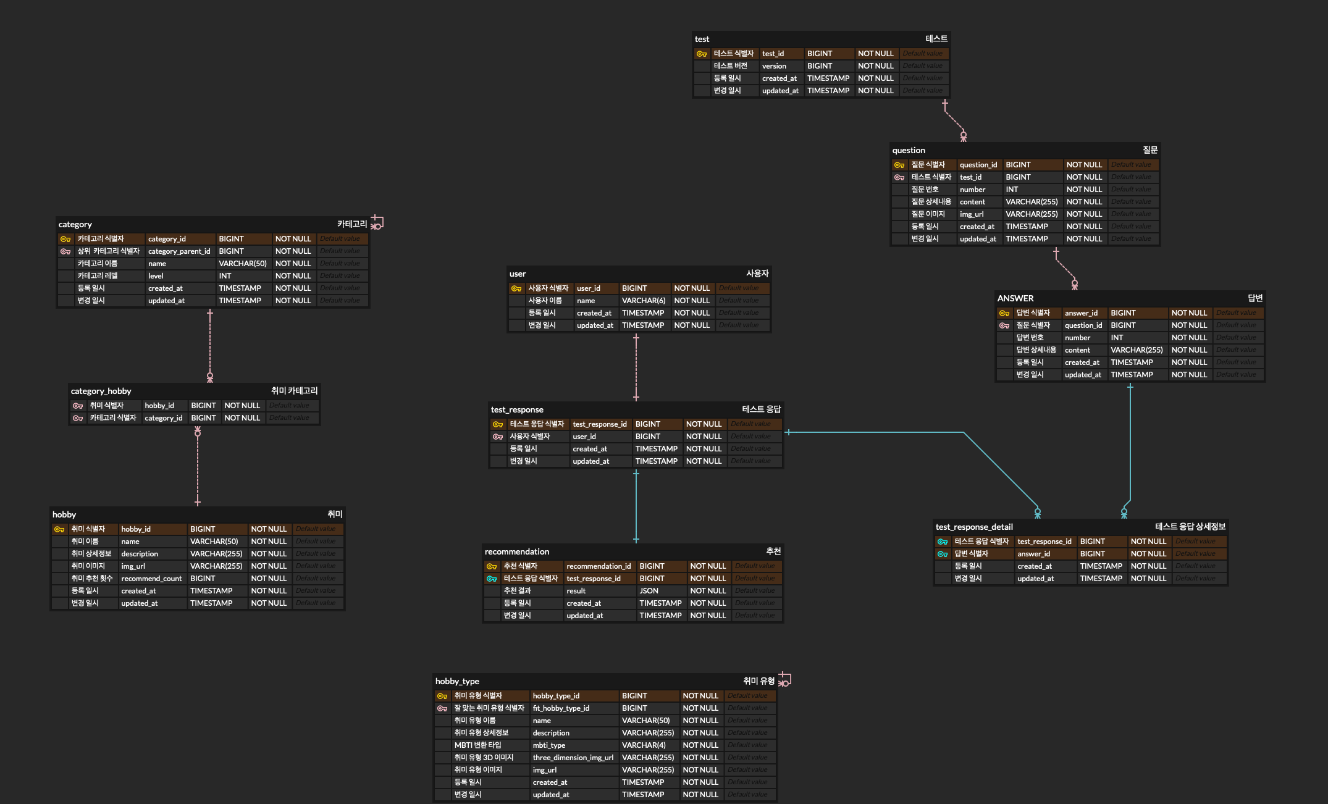Click the primary key icon for hobby_id in the hobby table
Viewport: 1328px width, 804px height.
59,529
